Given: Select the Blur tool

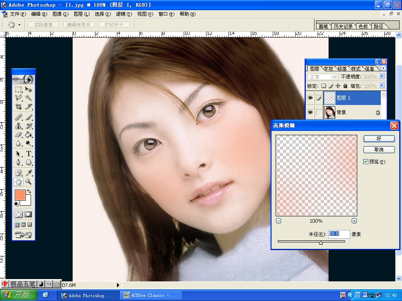Looking at the screenshot, I should point(18,143).
